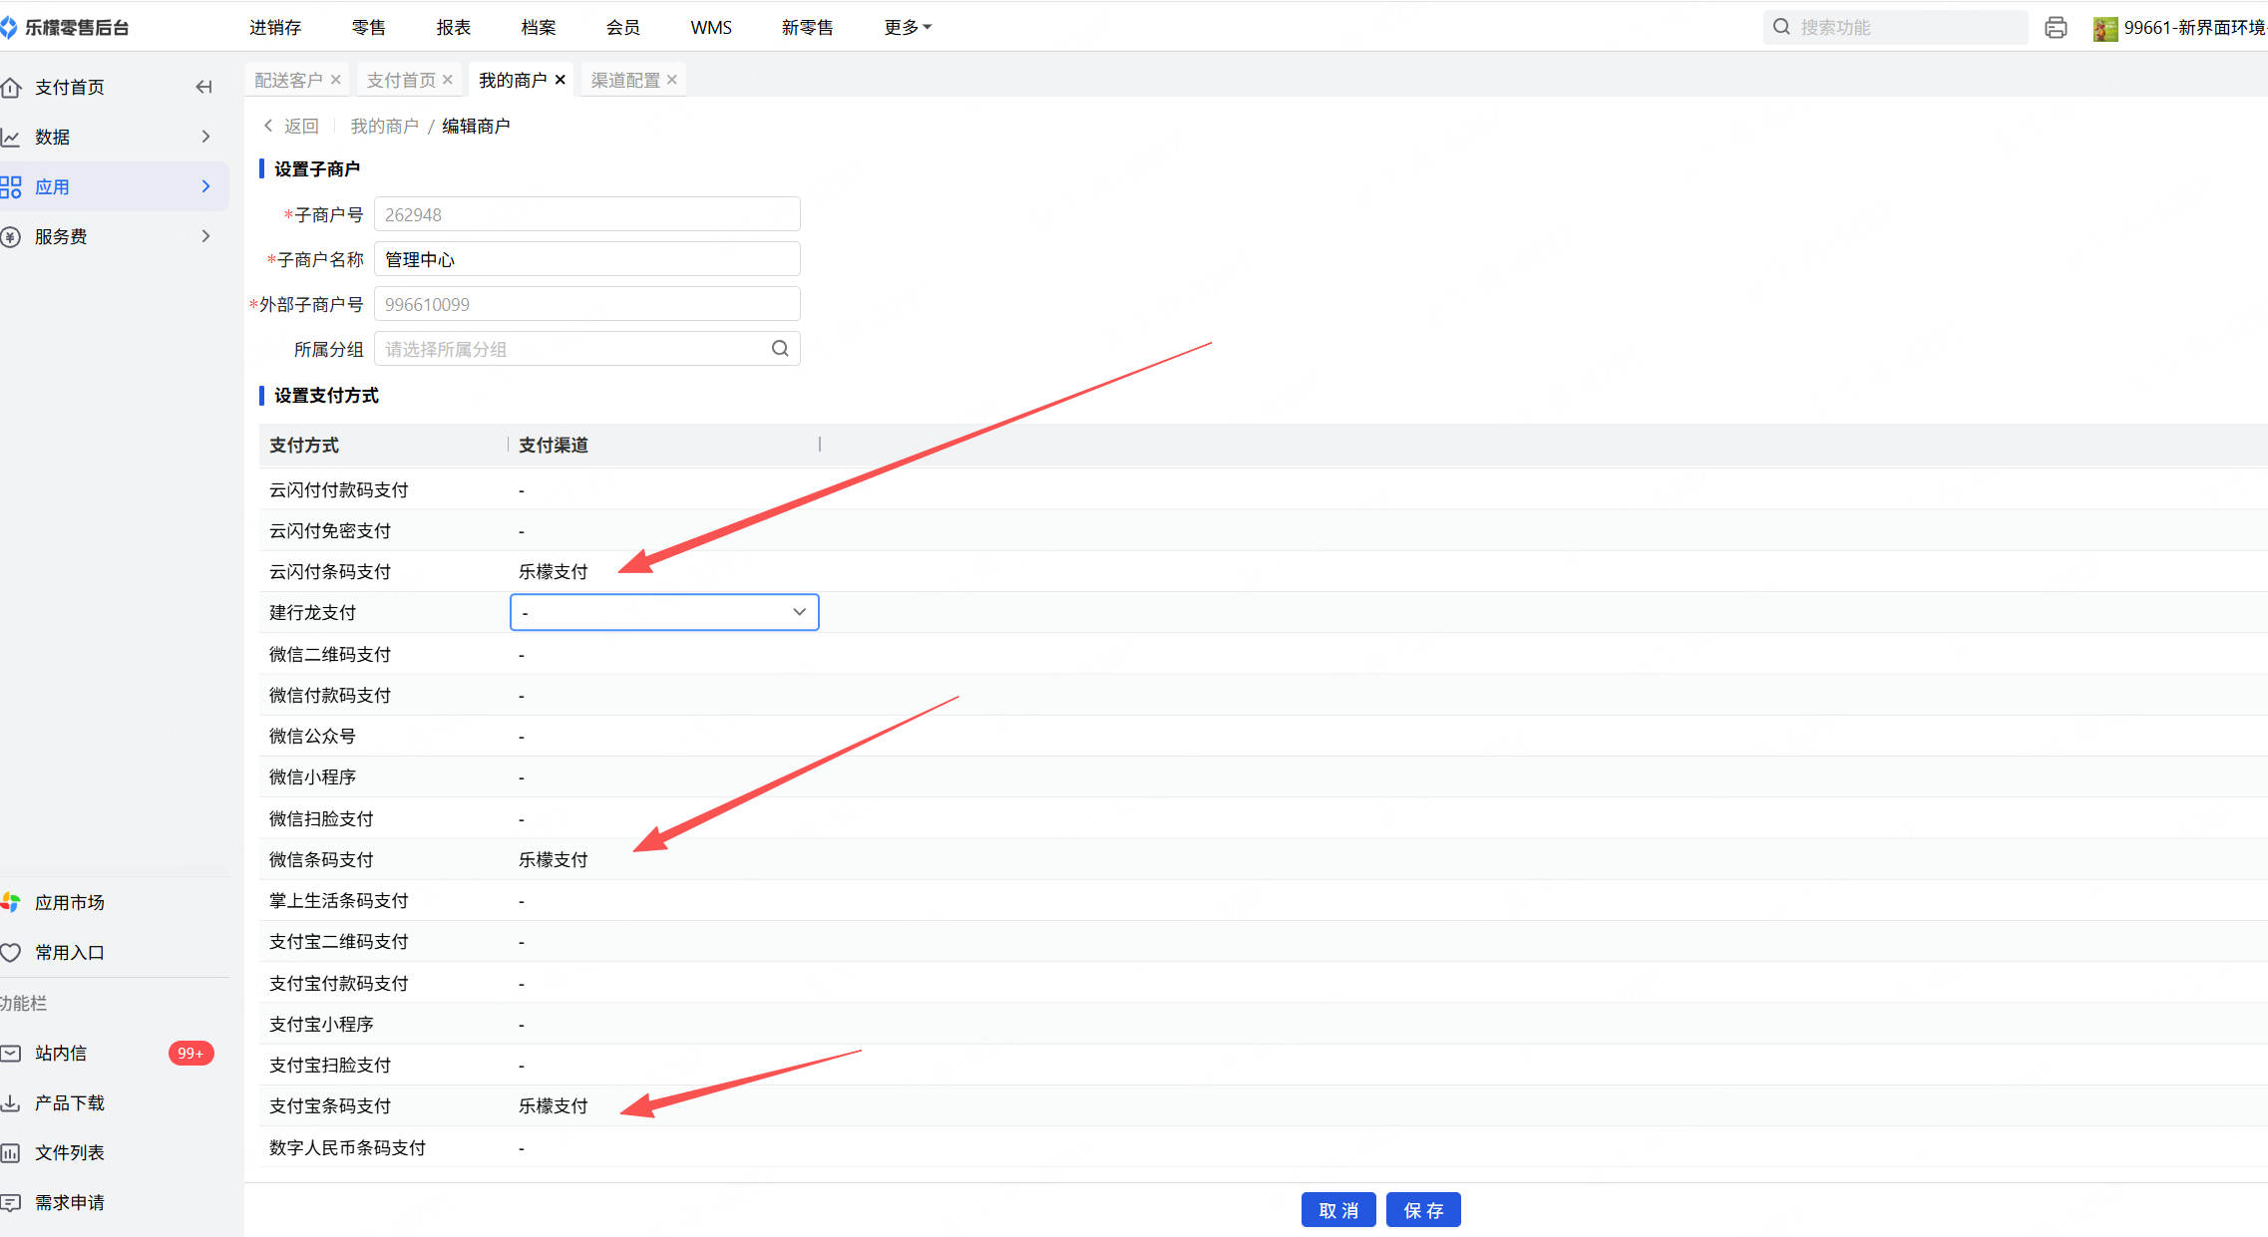Open the 进销存 menu

tap(275, 28)
